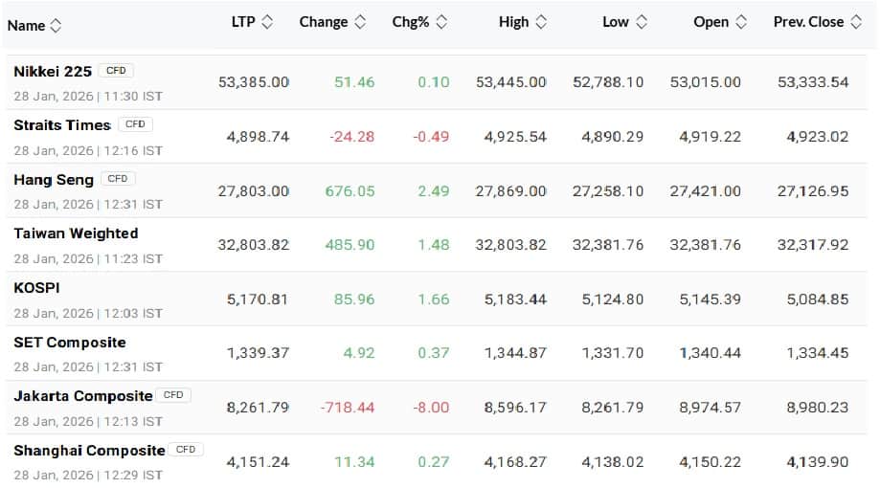The width and height of the screenshot is (880, 488).
Task: Select Hang Seng Chg% 2.49
Action: click(433, 191)
